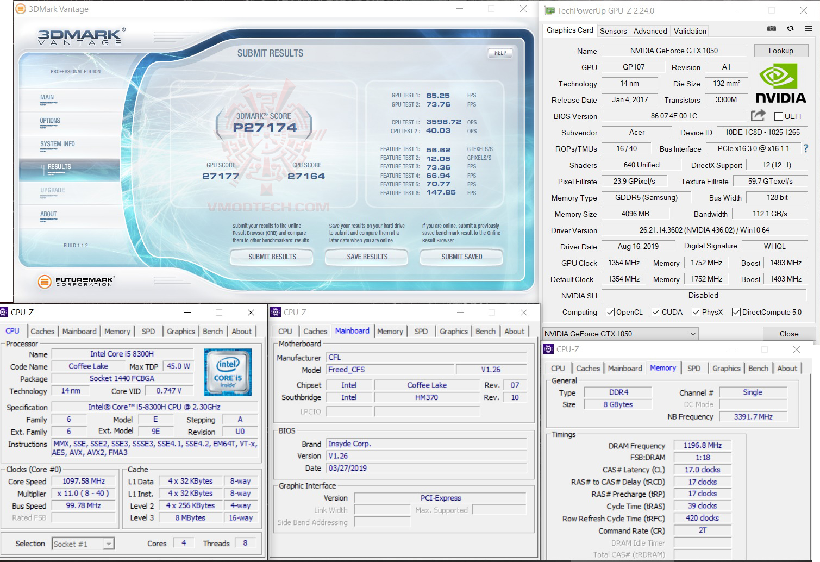Click the GPU name field NVIDIA GeForce GTX 1050
This screenshot has width=820, height=562.
point(674,51)
